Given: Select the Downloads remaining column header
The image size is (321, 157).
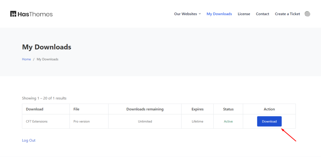Looking at the screenshot, I should coord(145,109).
